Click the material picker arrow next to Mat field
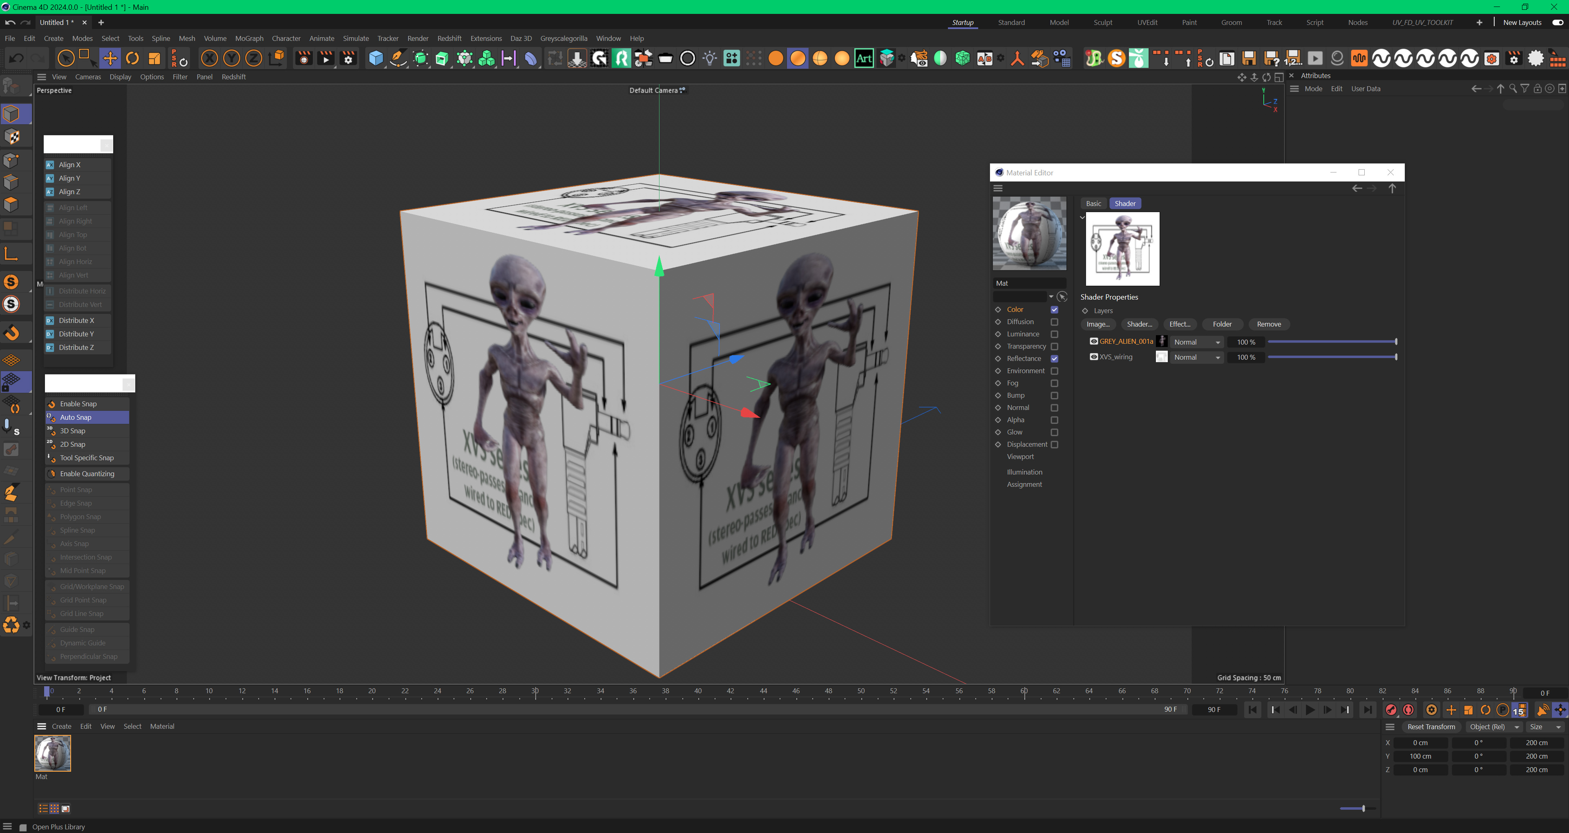This screenshot has height=833, width=1569. pos(1062,297)
